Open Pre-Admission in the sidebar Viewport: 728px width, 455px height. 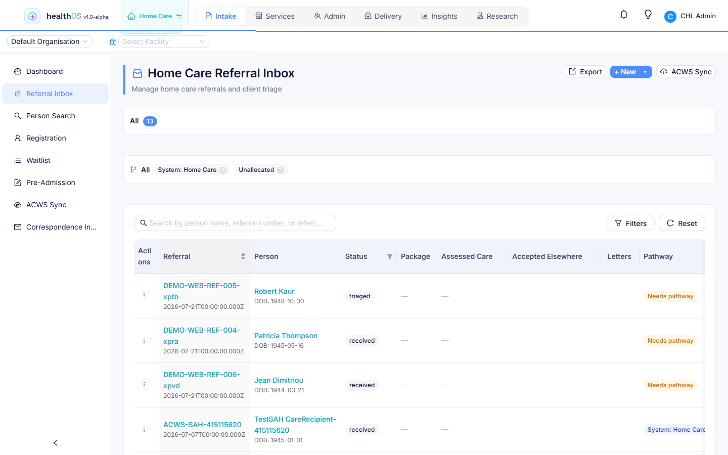click(56, 183)
